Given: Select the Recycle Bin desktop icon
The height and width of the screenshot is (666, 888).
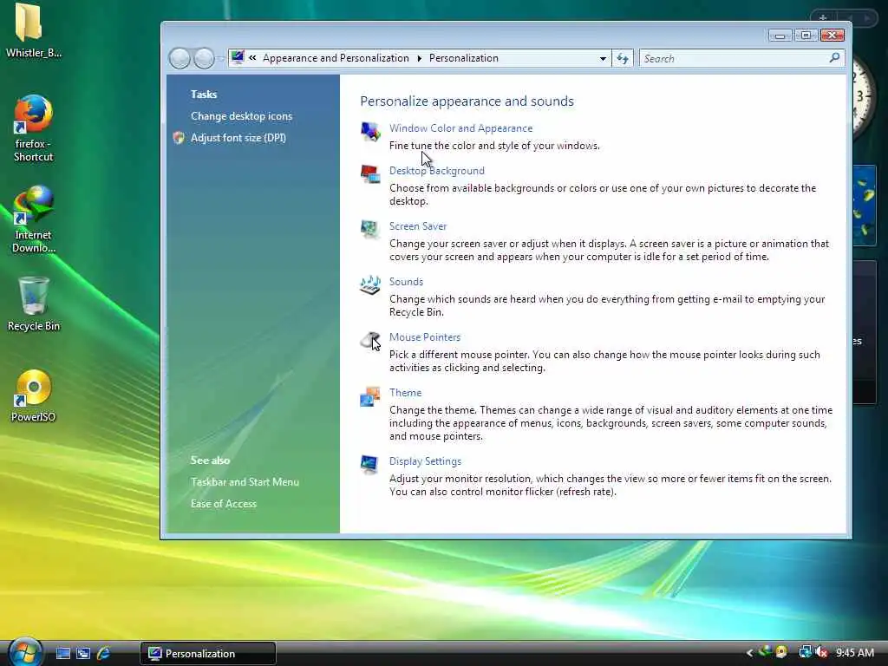Looking at the screenshot, I should [33, 304].
